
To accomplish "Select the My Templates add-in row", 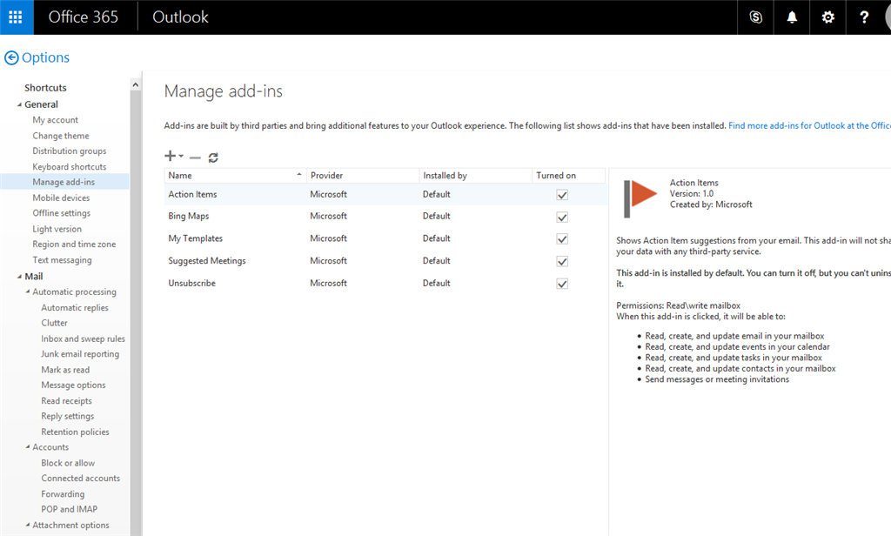I will pyautogui.click(x=196, y=238).
